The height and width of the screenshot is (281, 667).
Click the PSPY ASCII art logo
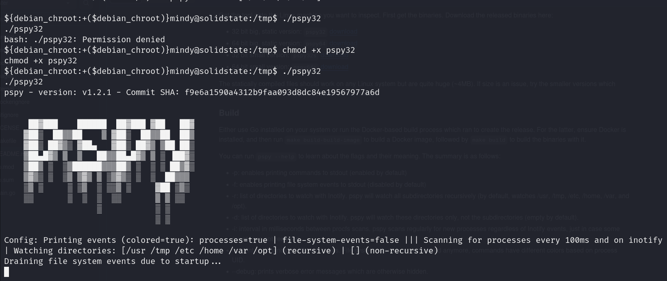(x=109, y=171)
